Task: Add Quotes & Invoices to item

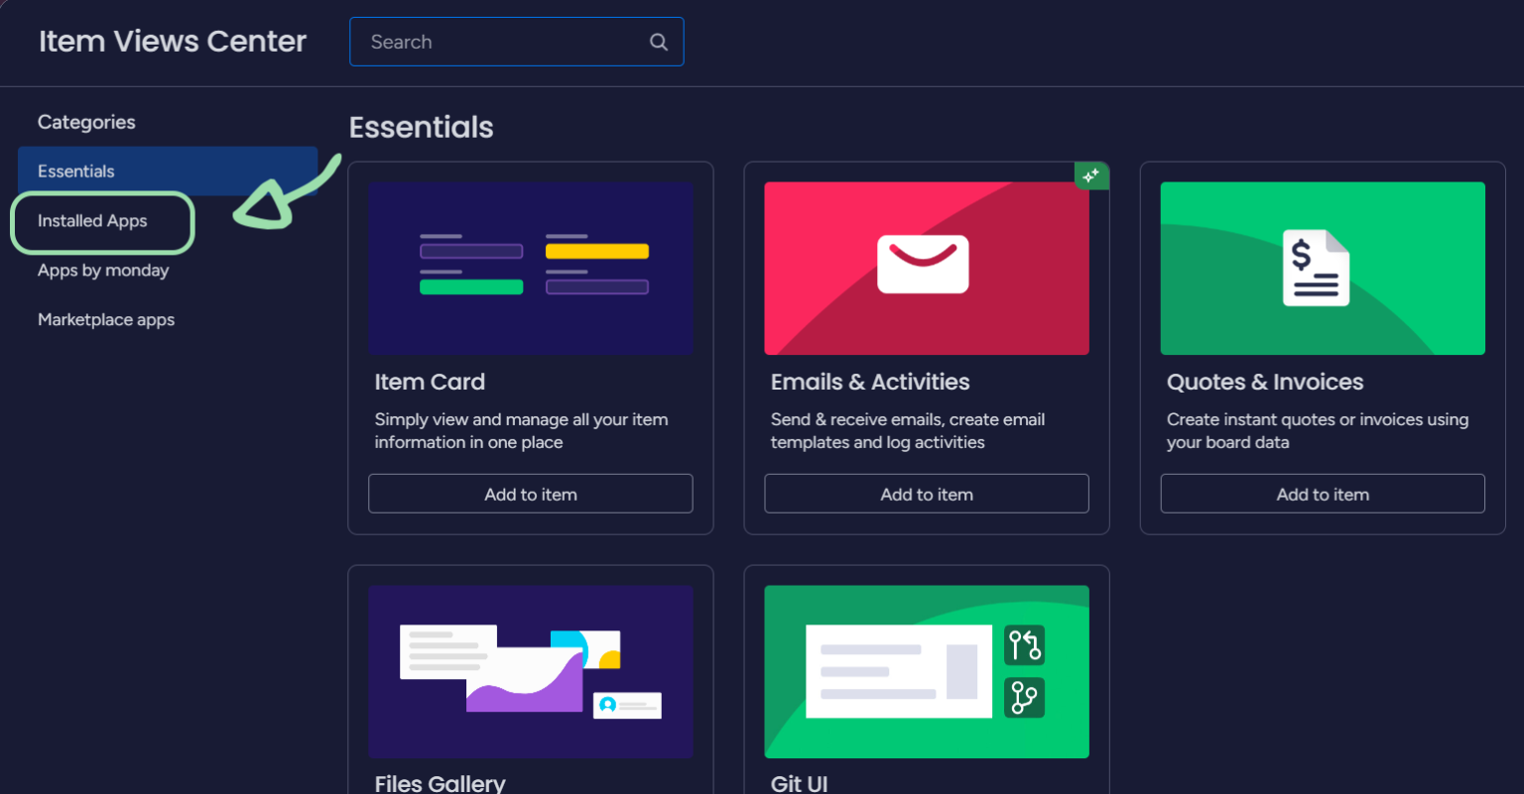Action: (x=1322, y=494)
